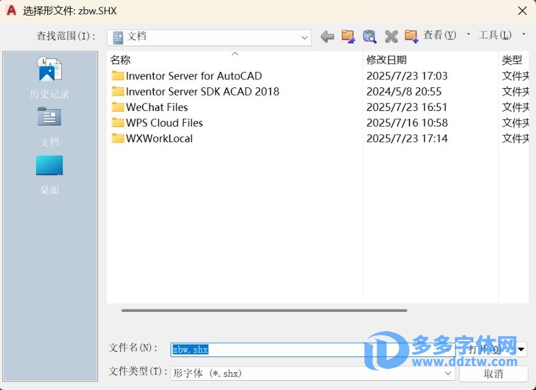Click the Back arrow icon
This screenshot has height=390, width=536.
point(328,37)
